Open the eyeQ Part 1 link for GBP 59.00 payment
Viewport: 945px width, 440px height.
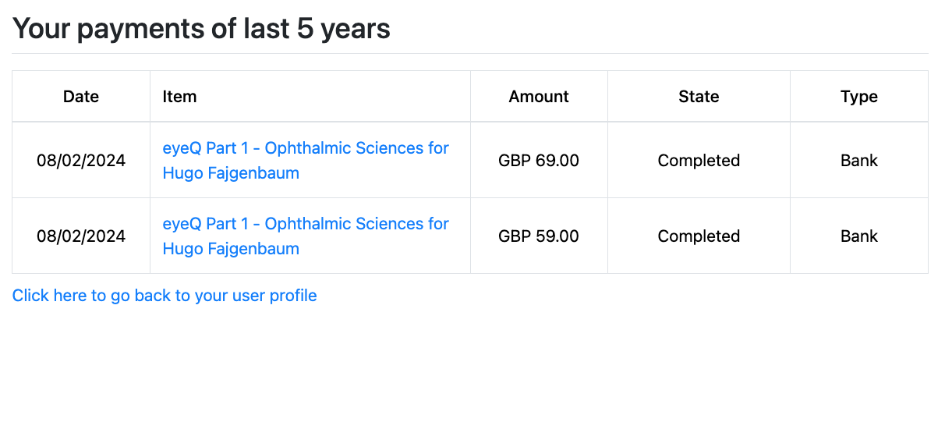(306, 236)
